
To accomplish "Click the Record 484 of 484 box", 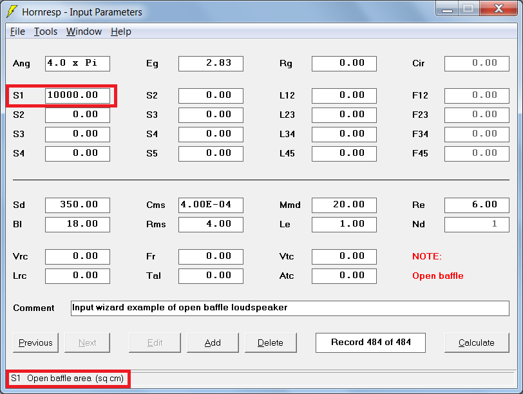I will [370, 342].
